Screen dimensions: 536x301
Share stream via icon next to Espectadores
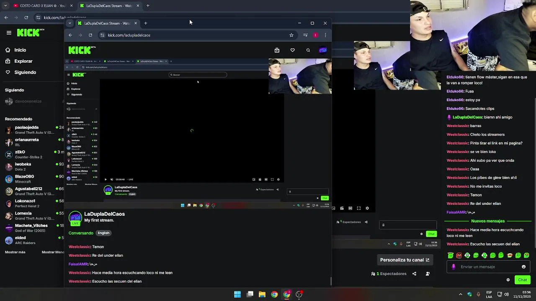(414, 274)
